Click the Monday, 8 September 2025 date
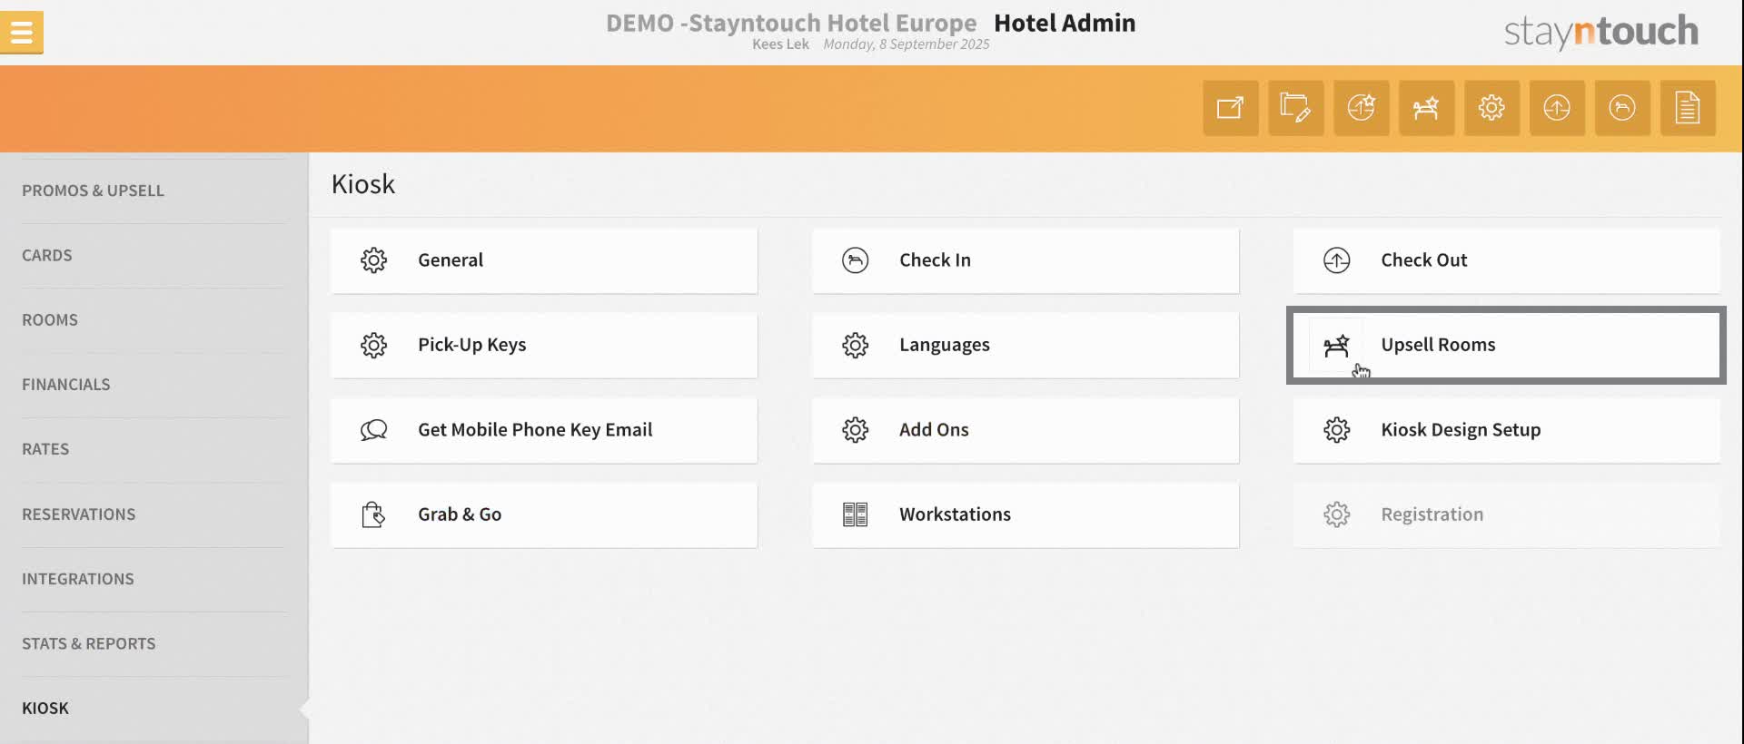 (x=906, y=44)
